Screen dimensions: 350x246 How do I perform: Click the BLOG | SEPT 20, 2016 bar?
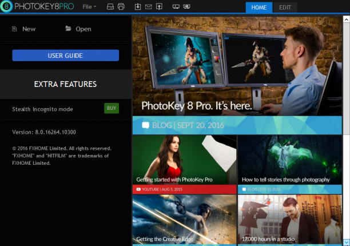coord(237,125)
